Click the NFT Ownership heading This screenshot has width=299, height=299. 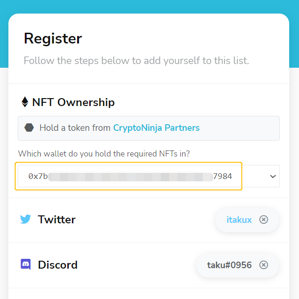pos(73,102)
